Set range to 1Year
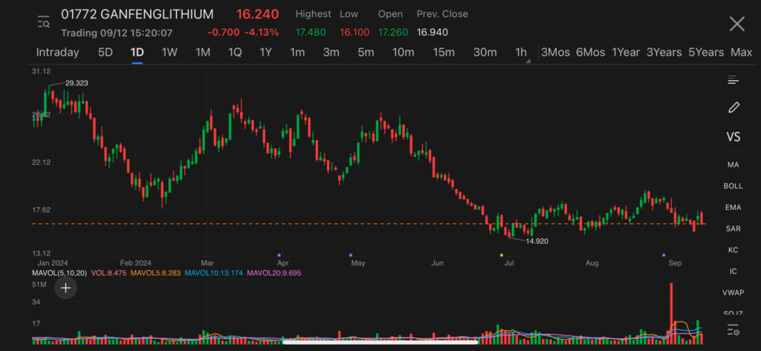Image resolution: width=761 pixels, height=351 pixels. (x=626, y=53)
